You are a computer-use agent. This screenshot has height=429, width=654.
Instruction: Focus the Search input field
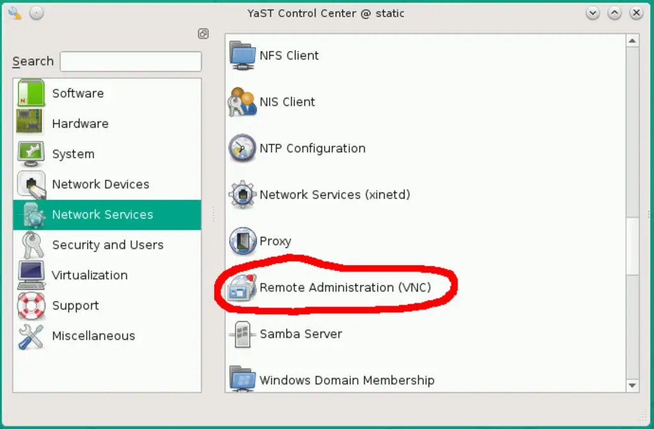point(130,61)
